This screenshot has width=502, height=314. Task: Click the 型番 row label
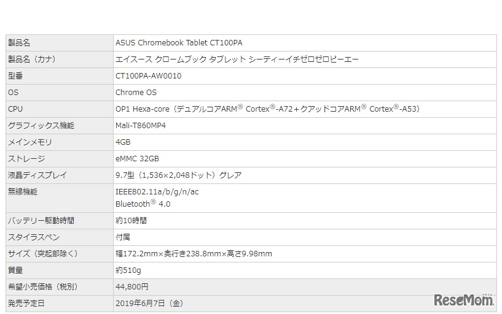15,76
